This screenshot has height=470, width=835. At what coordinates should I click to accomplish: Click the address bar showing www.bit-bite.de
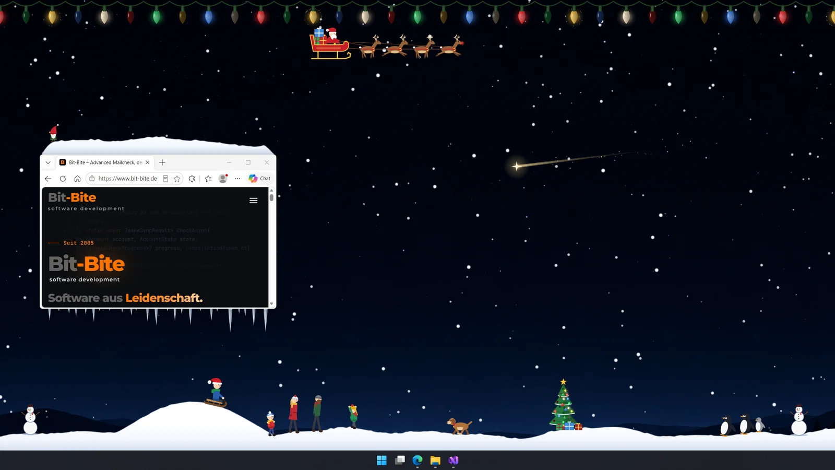click(x=134, y=179)
